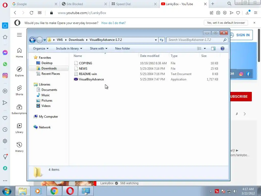Expand VM1 breadcrumb arrow

[66, 40]
